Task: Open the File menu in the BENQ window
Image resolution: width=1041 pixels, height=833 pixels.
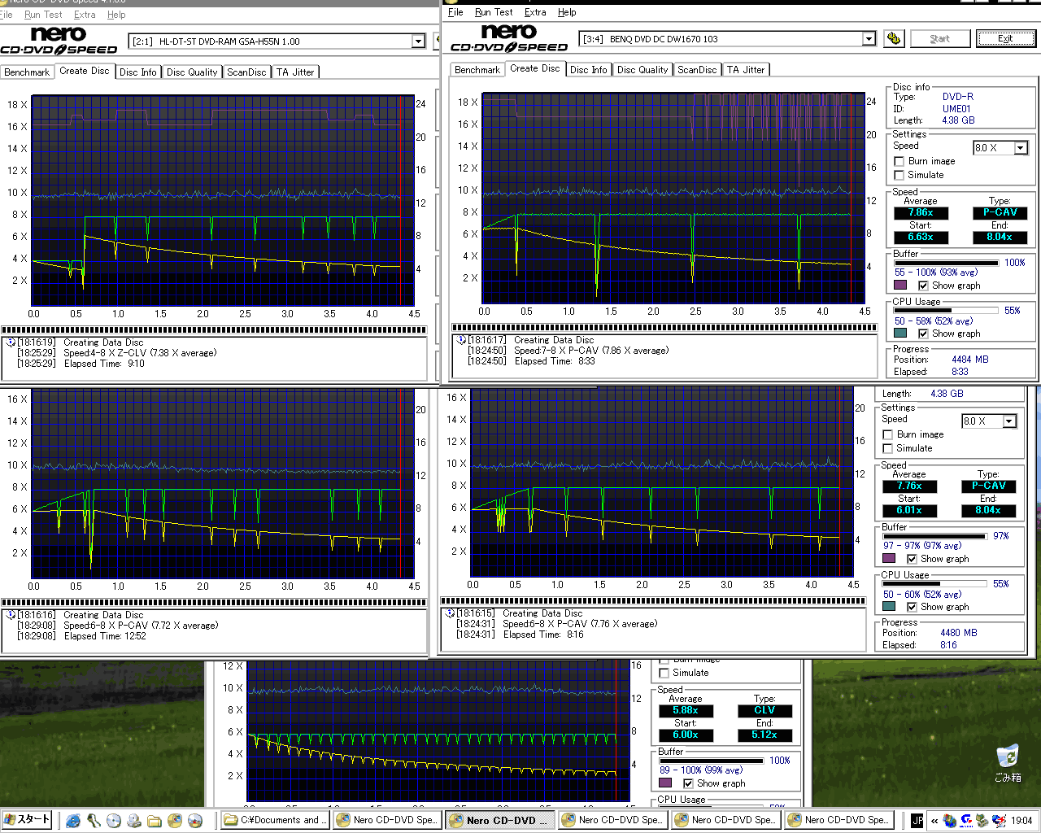Action: [455, 12]
